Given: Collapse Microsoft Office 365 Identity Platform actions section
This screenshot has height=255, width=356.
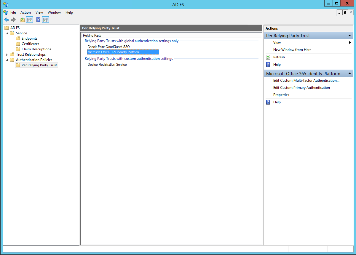Looking at the screenshot, I should (x=350, y=74).
